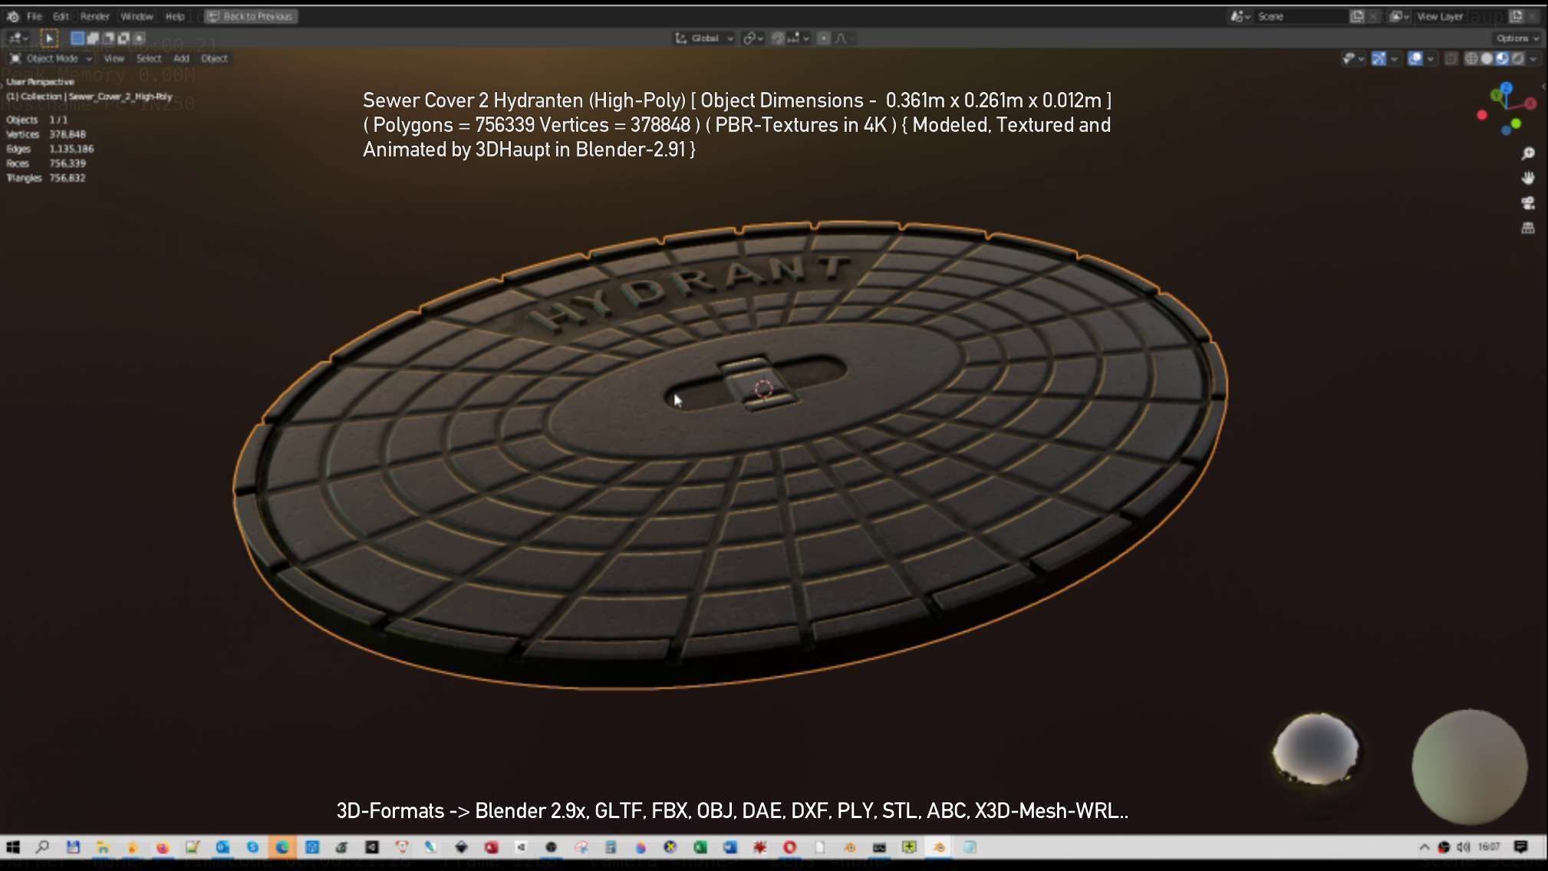Viewport: 1548px width, 871px height.
Task: Open the object type visibility dropdown
Action: pos(1352,58)
